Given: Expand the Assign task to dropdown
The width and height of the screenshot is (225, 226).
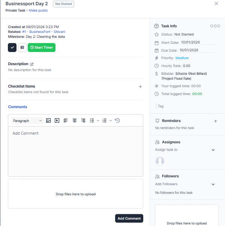Looking at the screenshot, I should tap(213, 150).
